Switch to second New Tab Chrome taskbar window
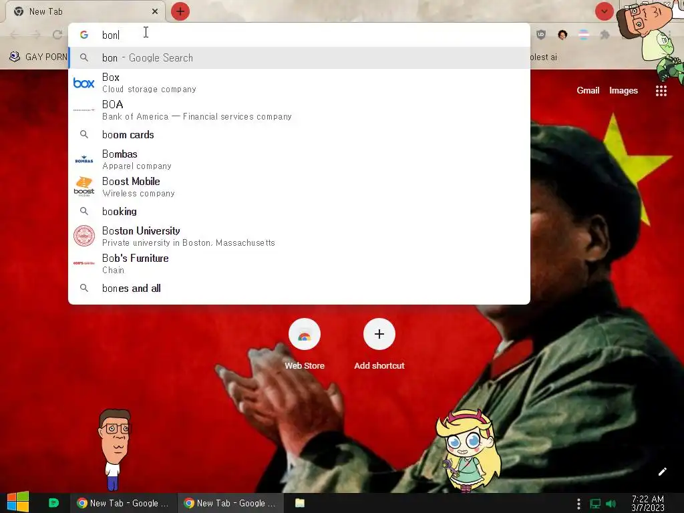The width and height of the screenshot is (684, 513). [230, 503]
